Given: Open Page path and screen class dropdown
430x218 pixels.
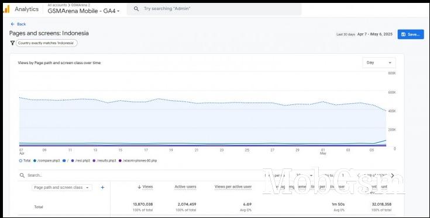Looking at the screenshot, I should click(62, 188).
